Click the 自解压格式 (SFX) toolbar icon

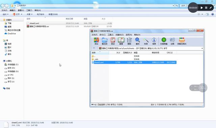click(x=182, y=41)
